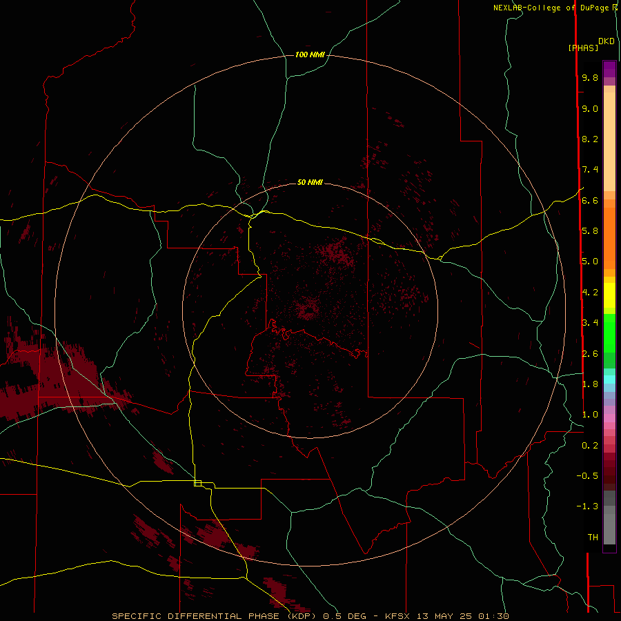This screenshot has height=621, width=621.
Task: Click the 0.2 legend value
Action: click(x=590, y=446)
